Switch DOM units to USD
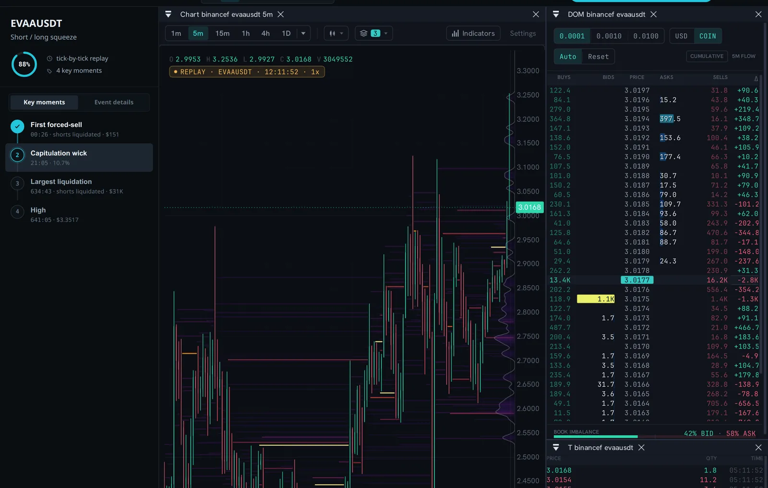Viewport: 768px width, 488px height. (681, 36)
